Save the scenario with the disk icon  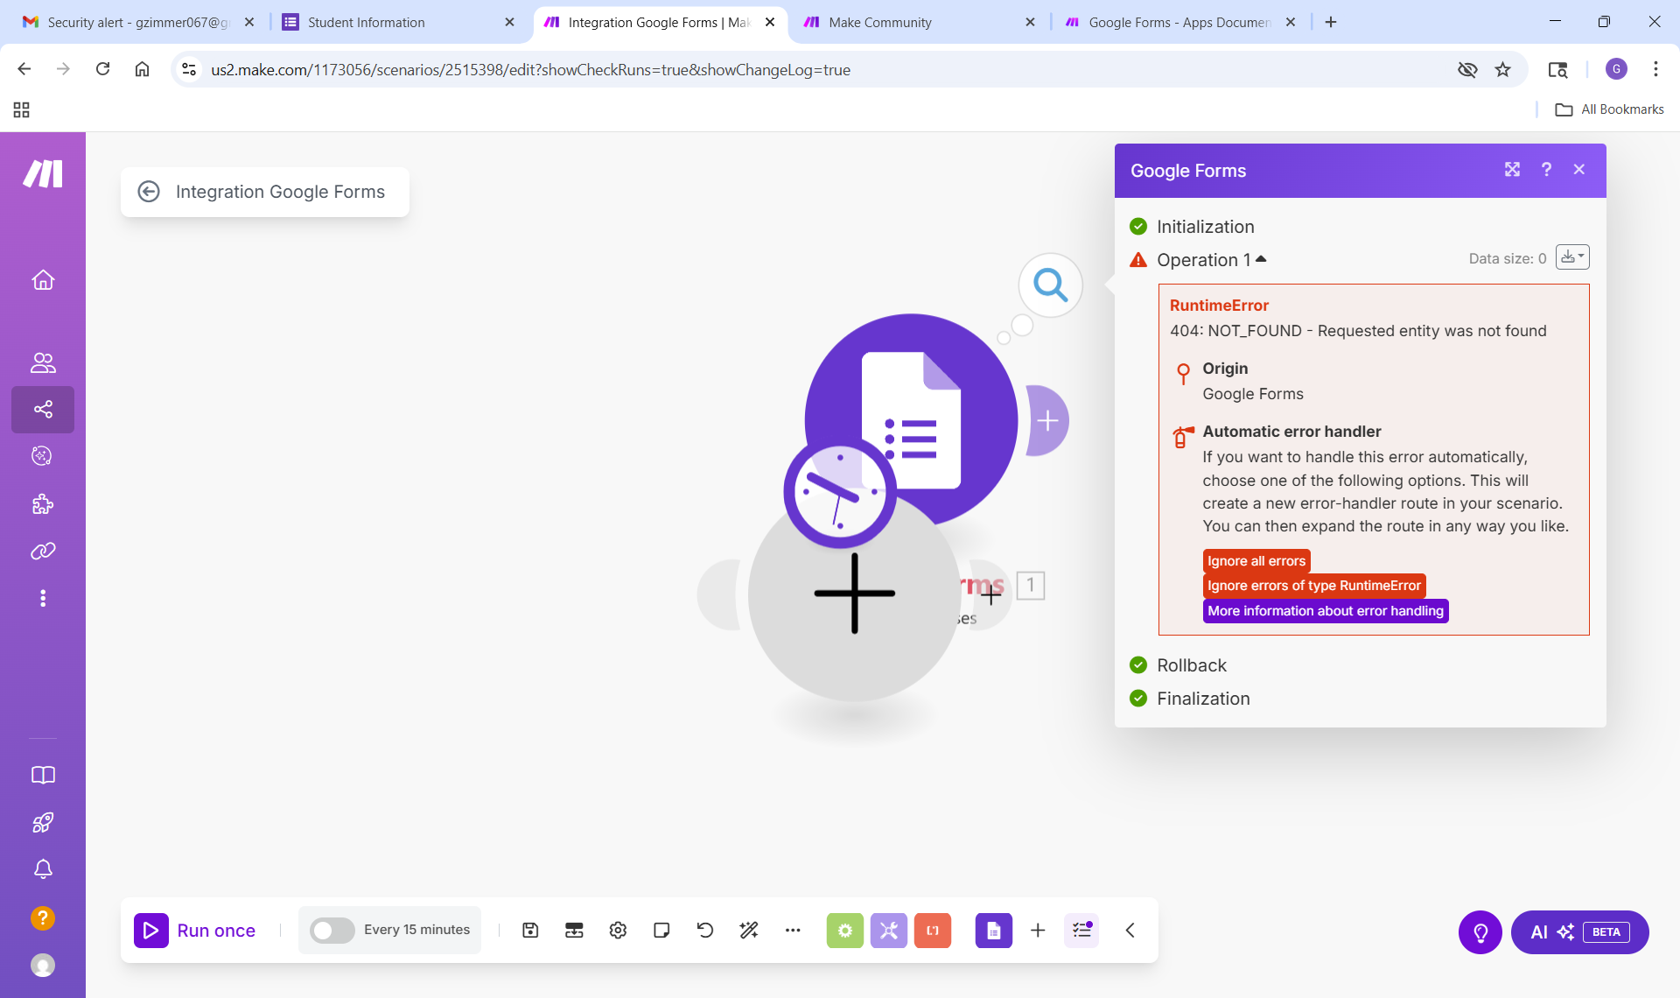coord(530,930)
